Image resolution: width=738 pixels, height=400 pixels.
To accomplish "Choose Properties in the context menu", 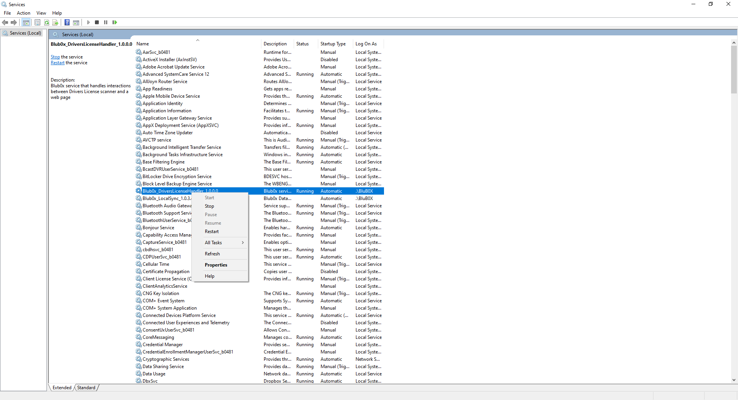I will pos(216,265).
